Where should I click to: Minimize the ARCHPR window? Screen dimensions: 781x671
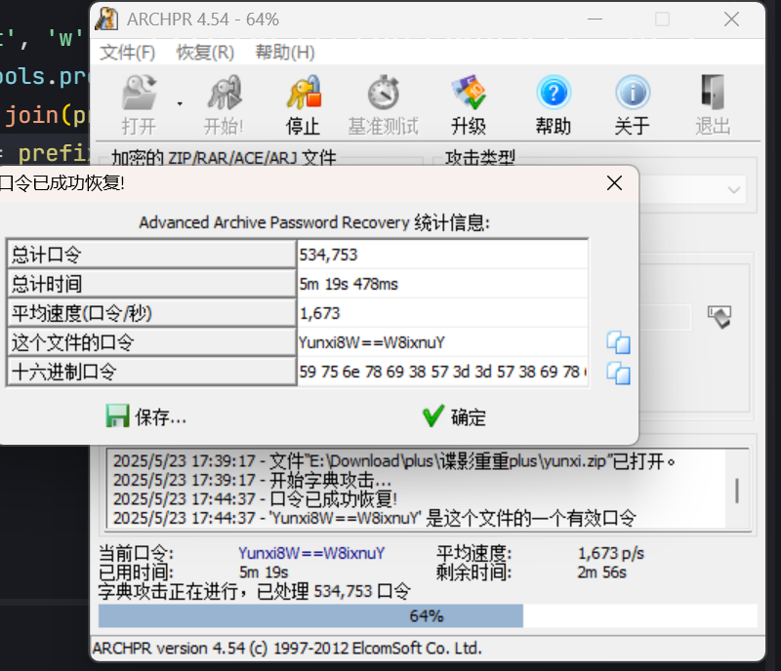click(x=595, y=20)
